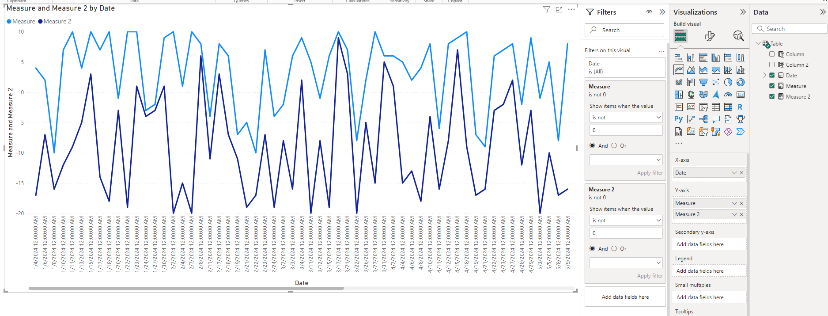This screenshot has width=828, height=316.
Task: Select Or radio in Measure filter
Action: (614, 145)
